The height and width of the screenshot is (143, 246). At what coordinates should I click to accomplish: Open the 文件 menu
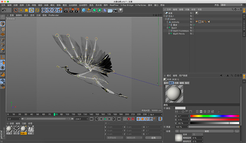[x=3, y=5]
